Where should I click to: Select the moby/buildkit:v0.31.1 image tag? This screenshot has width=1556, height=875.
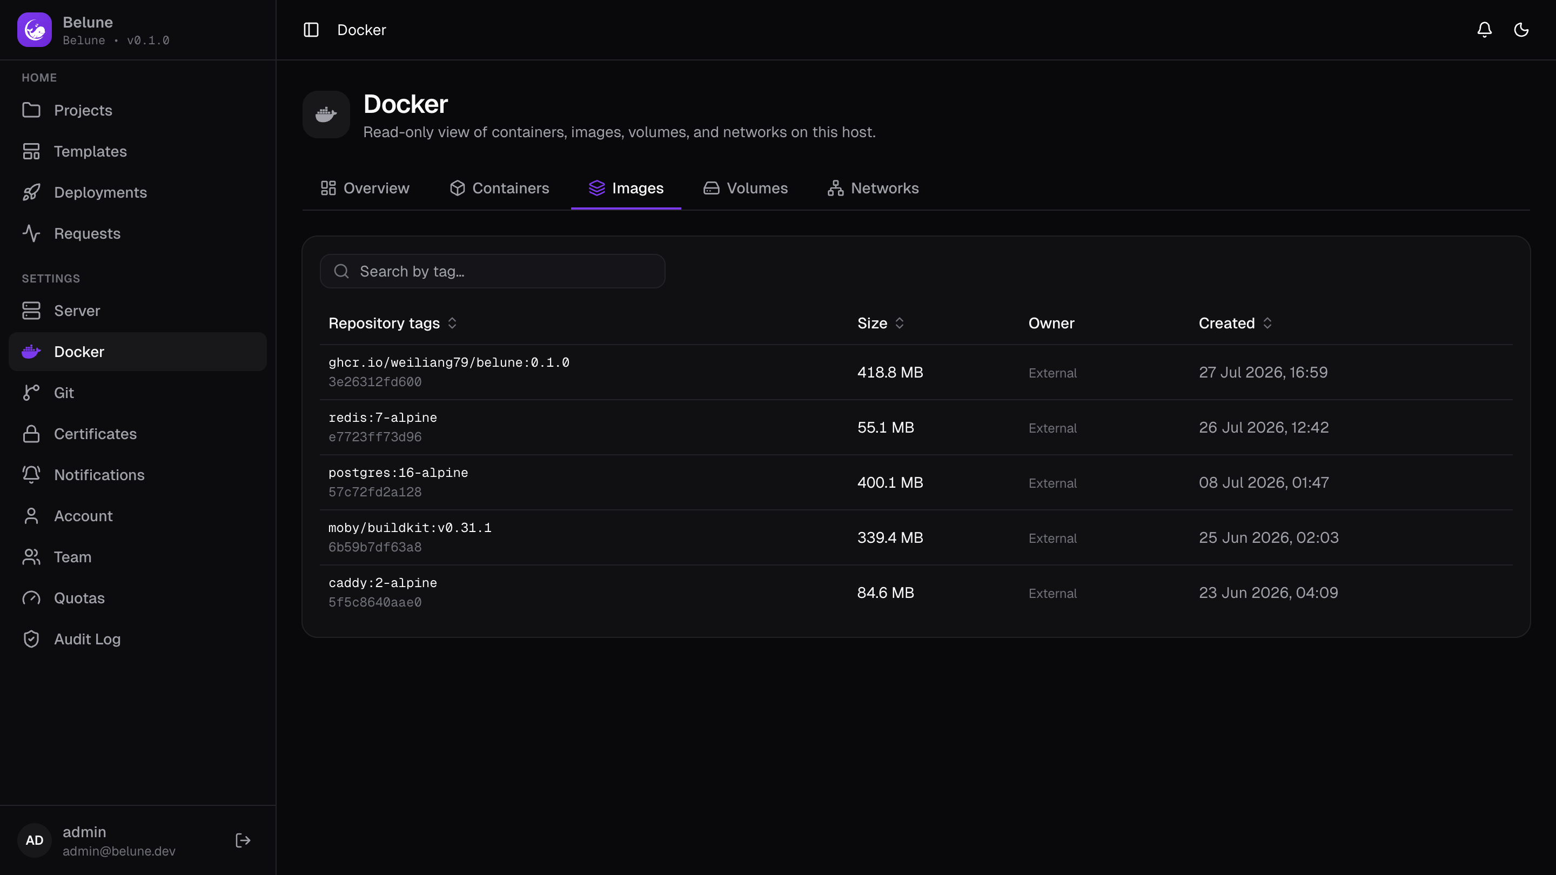click(410, 527)
